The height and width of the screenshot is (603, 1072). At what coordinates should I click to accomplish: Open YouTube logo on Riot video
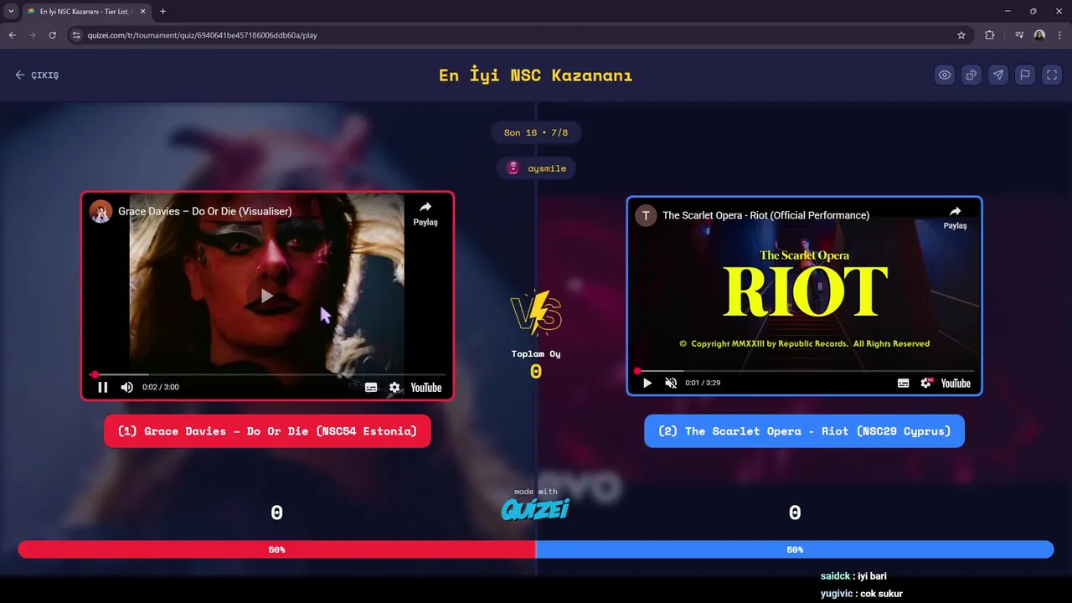click(x=956, y=383)
